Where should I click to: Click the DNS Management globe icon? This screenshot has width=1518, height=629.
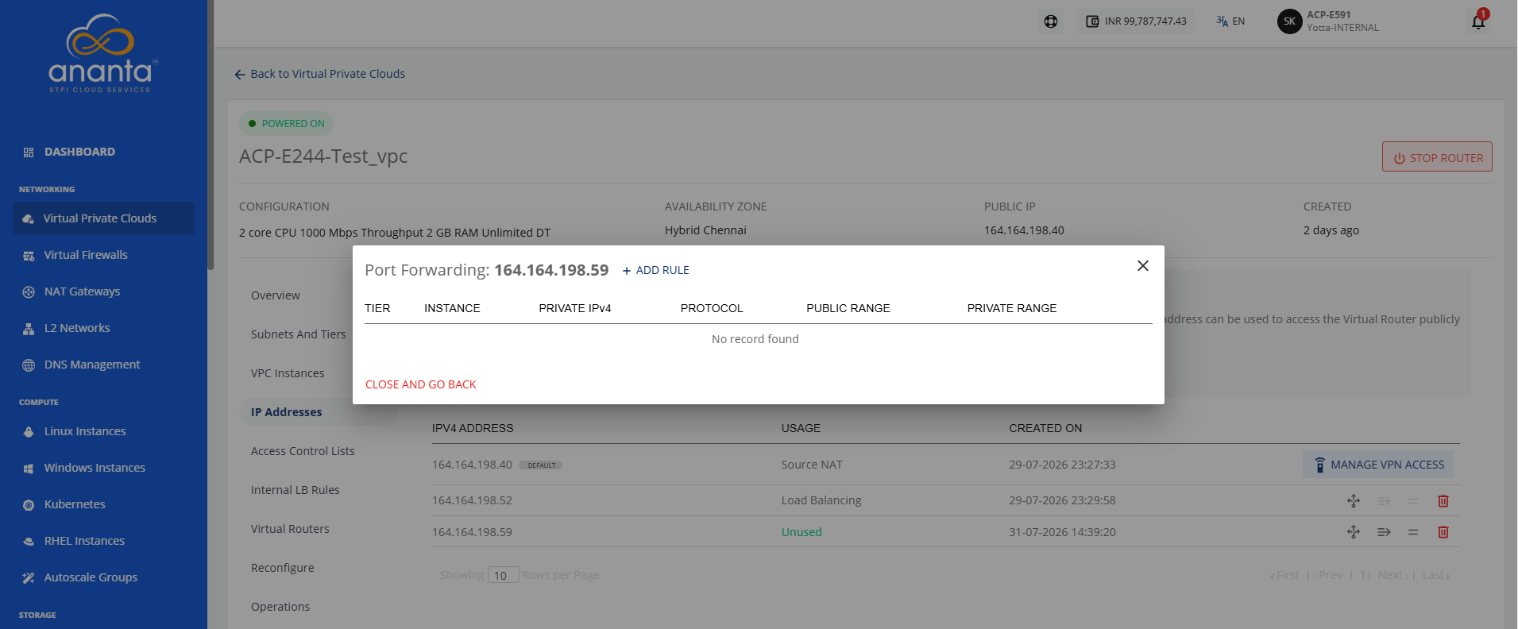(x=29, y=365)
